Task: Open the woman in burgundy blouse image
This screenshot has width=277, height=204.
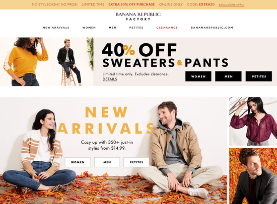Action: [253, 121]
